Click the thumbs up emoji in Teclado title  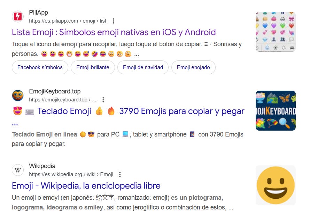99,111
